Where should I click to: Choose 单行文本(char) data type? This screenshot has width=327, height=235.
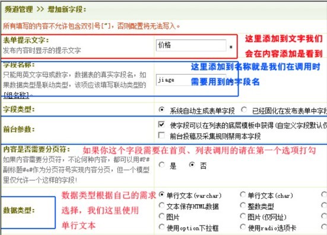point(243,195)
